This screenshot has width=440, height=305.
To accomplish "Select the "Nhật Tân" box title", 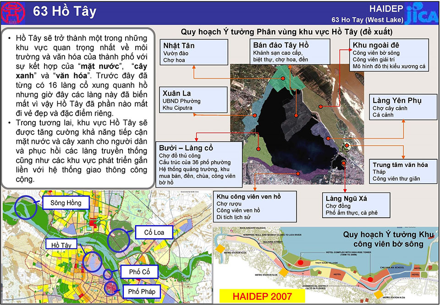I will [179, 46].
